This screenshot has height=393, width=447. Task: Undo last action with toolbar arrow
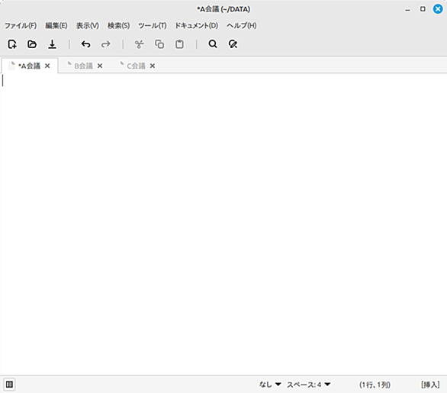(85, 44)
